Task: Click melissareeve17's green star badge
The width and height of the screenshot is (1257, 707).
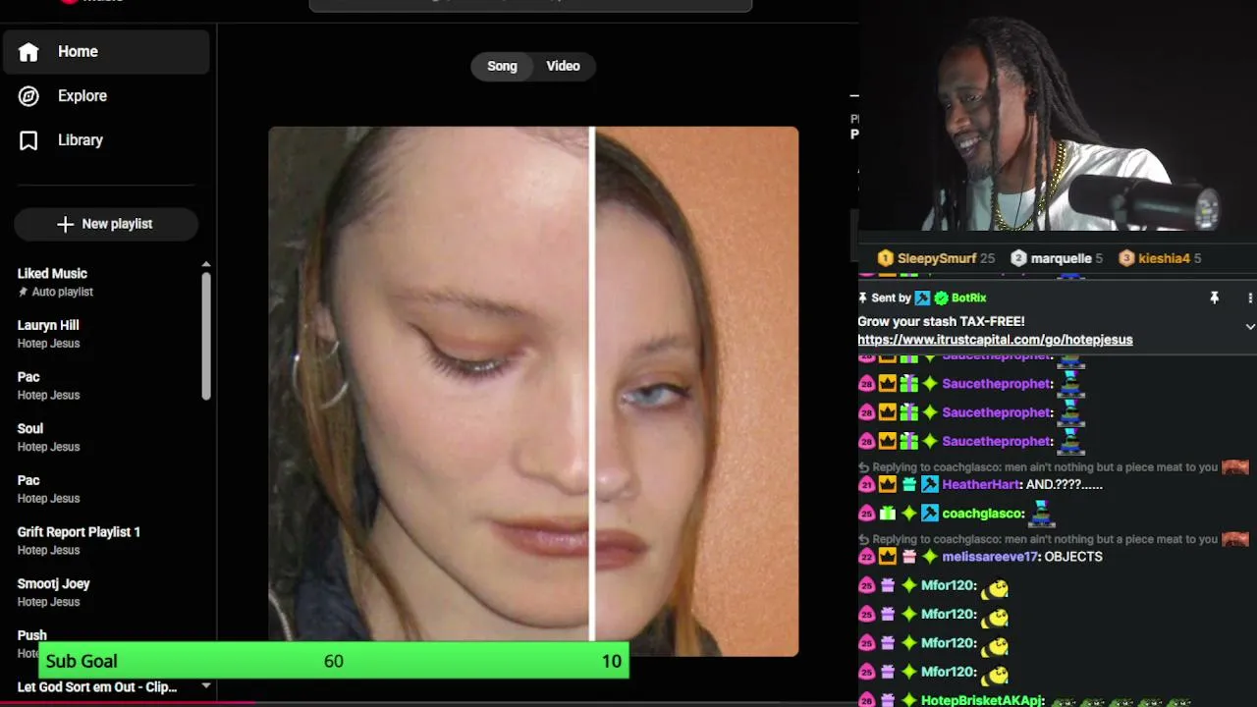Action: 929,557
